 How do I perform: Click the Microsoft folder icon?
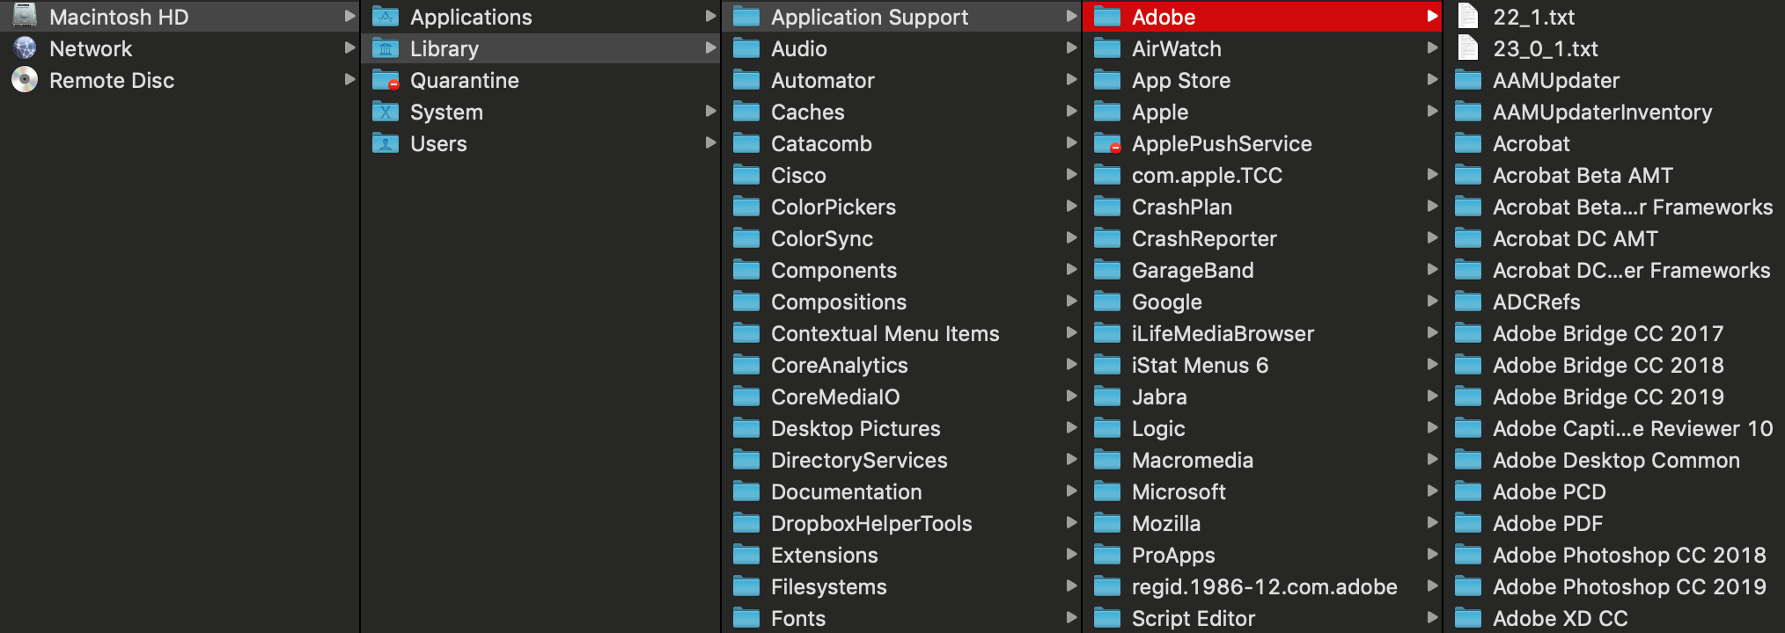point(1107,491)
